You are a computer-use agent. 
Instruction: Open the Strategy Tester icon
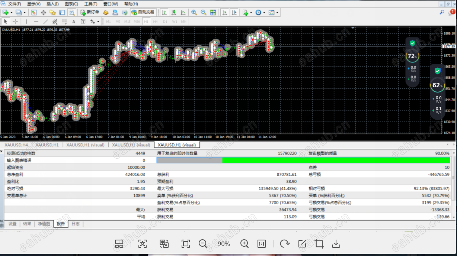71,12
